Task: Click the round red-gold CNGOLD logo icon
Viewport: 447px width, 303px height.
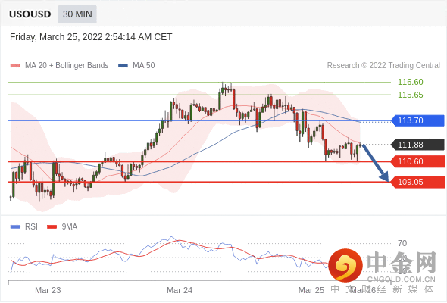Action: (345, 265)
